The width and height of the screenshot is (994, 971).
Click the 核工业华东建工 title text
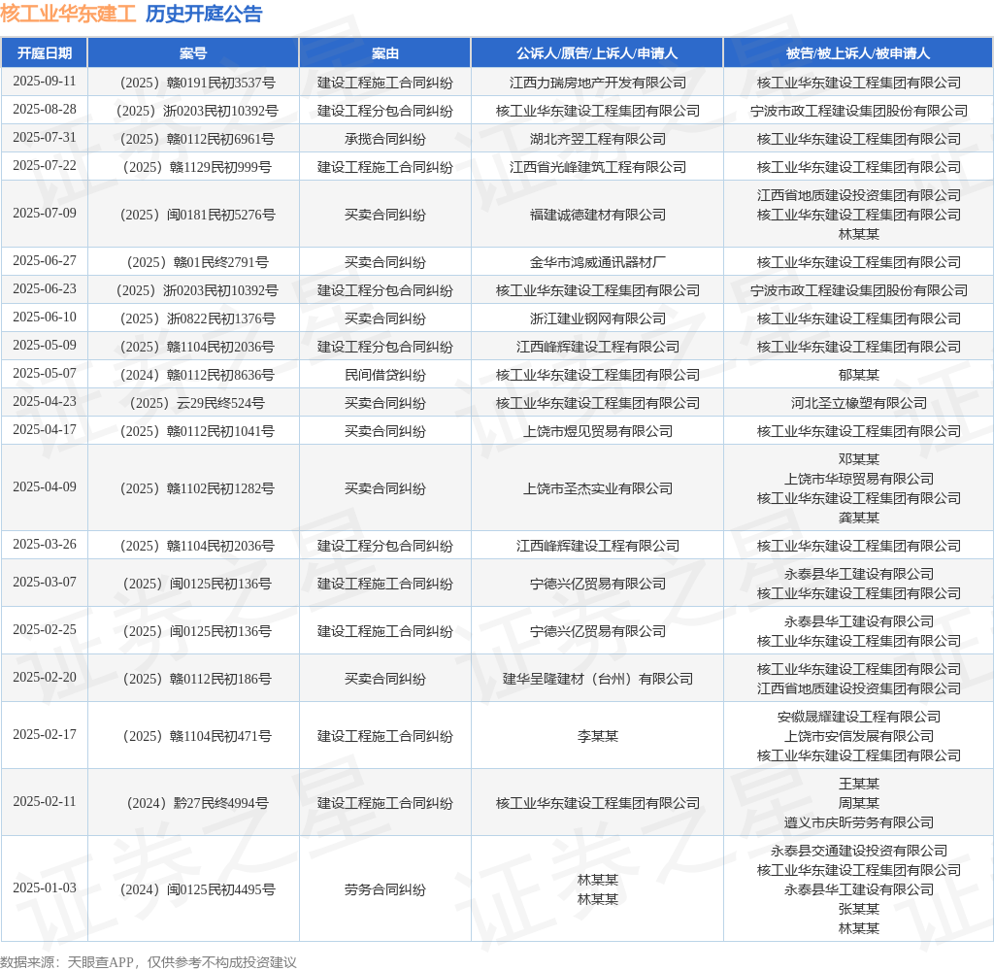(68, 14)
